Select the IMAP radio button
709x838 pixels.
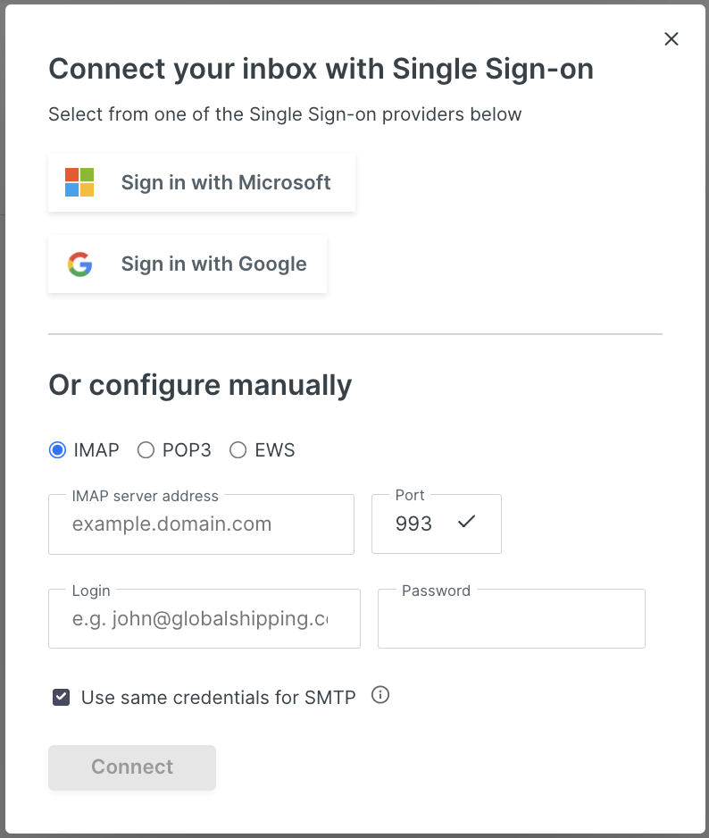pyautogui.click(x=58, y=450)
